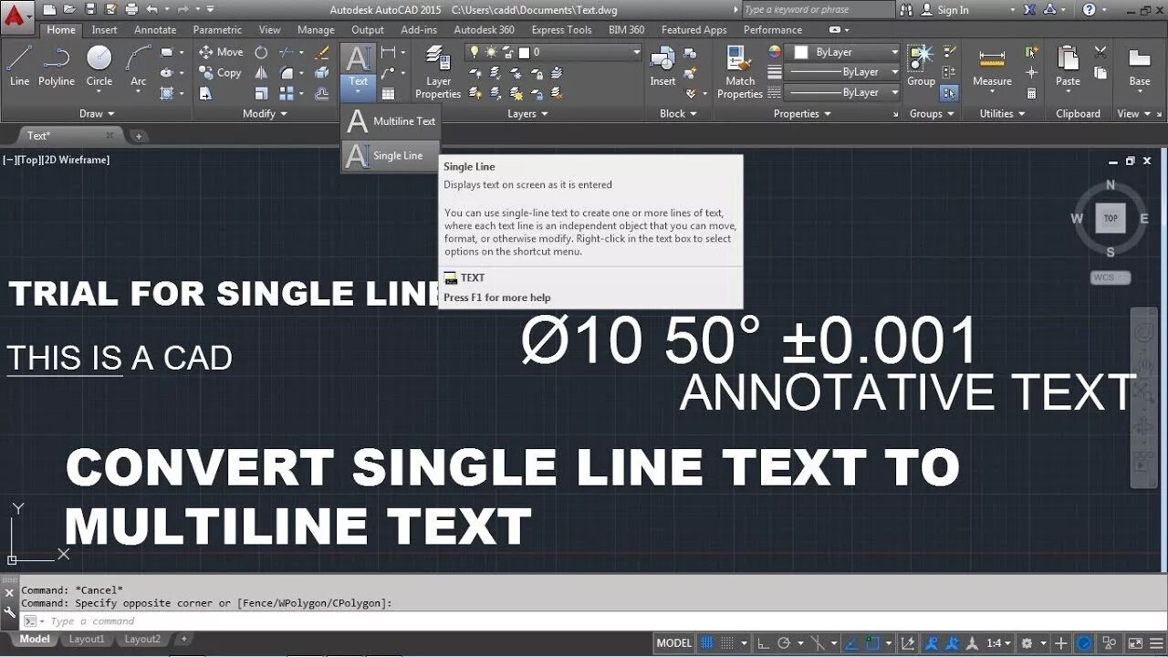Click the Save icon in Quick Access toolbar
The width and height of the screenshot is (1168, 657).
[90, 9]
